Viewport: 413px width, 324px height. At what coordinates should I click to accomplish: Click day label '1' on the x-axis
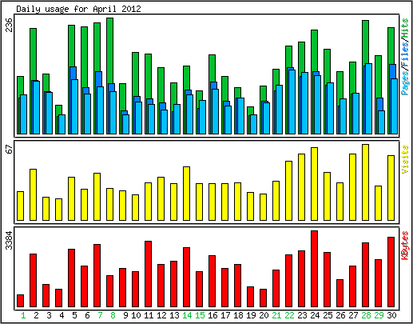tap(23, 316)
